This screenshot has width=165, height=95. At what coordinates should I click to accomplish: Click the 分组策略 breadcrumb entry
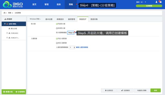(x=18, y=13)
